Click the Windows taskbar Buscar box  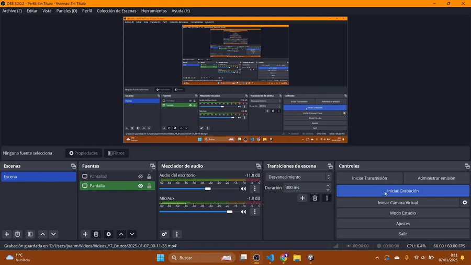point(201,258)
